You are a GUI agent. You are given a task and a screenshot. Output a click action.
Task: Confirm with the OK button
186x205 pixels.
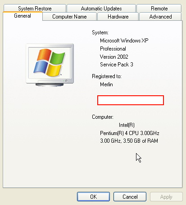(93, 196)
